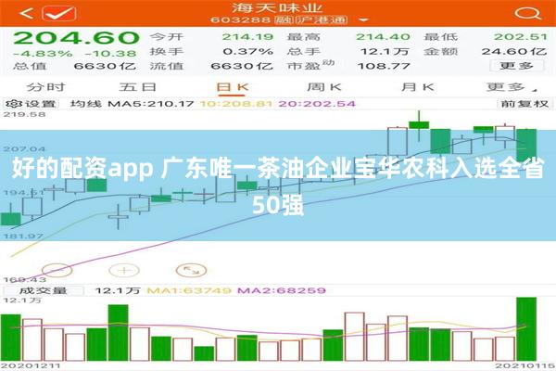The height and width of the screenshot is (371, 556).
Task: Click the 204.60 current price
Action: [77, 38]
